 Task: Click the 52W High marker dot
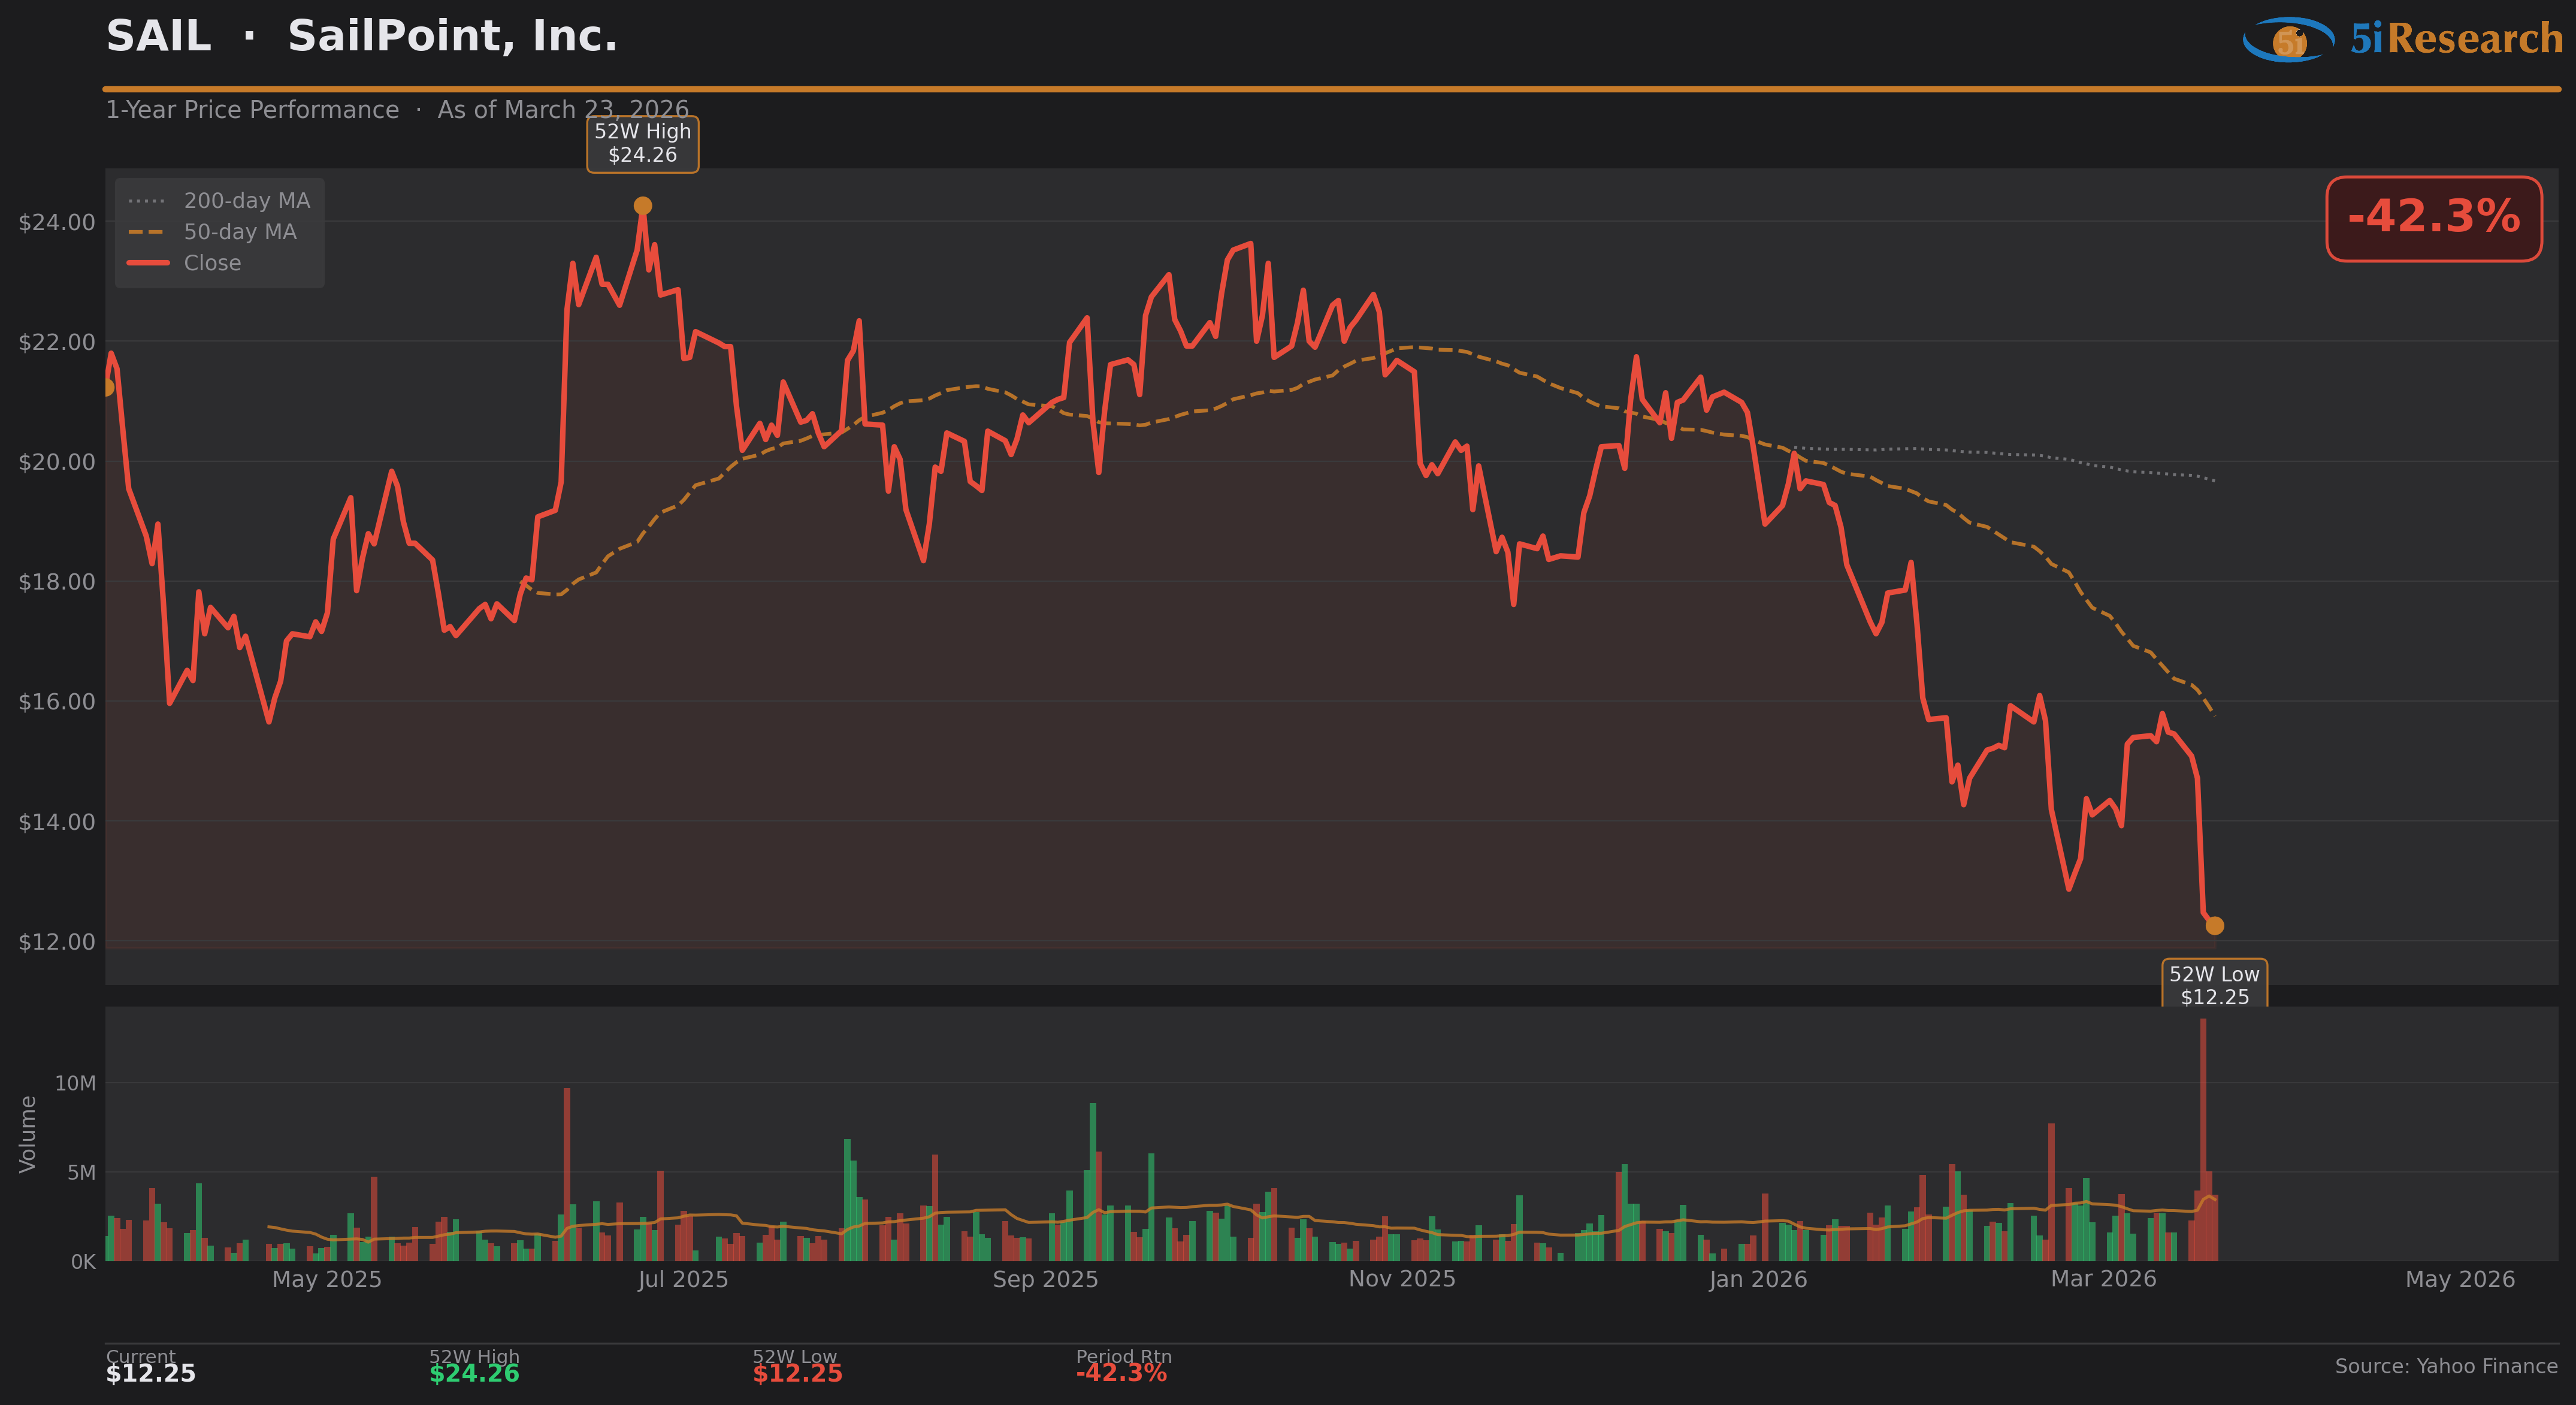643,206
